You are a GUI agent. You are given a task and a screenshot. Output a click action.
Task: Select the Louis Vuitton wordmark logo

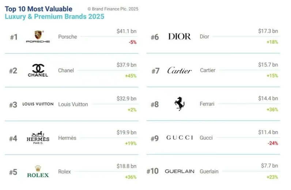[x=38, y=104]
